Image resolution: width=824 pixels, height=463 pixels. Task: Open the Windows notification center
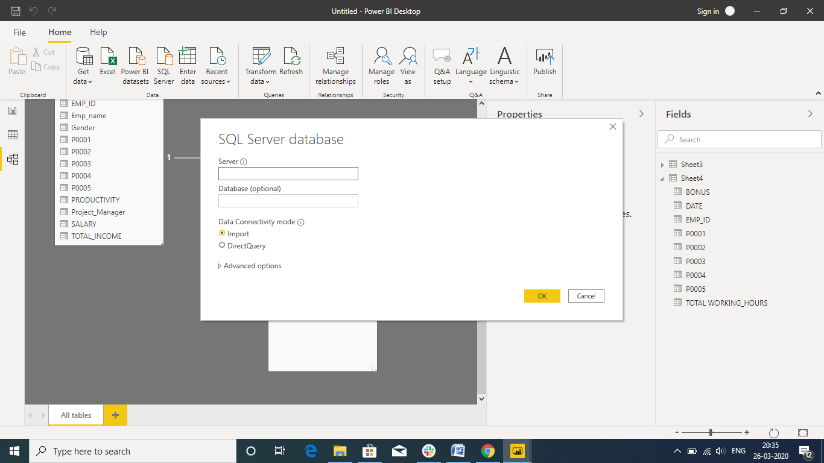click(x=806, y=451)
